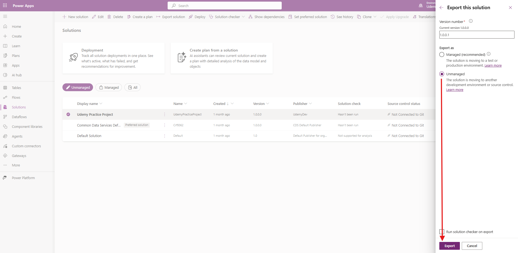Click Learn more under Unmanaged option

(x=454, y=90)
